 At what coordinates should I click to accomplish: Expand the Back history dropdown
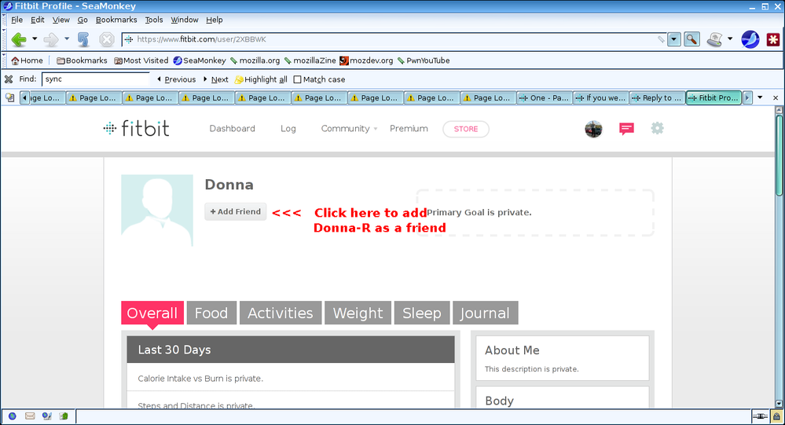point(35,38)
